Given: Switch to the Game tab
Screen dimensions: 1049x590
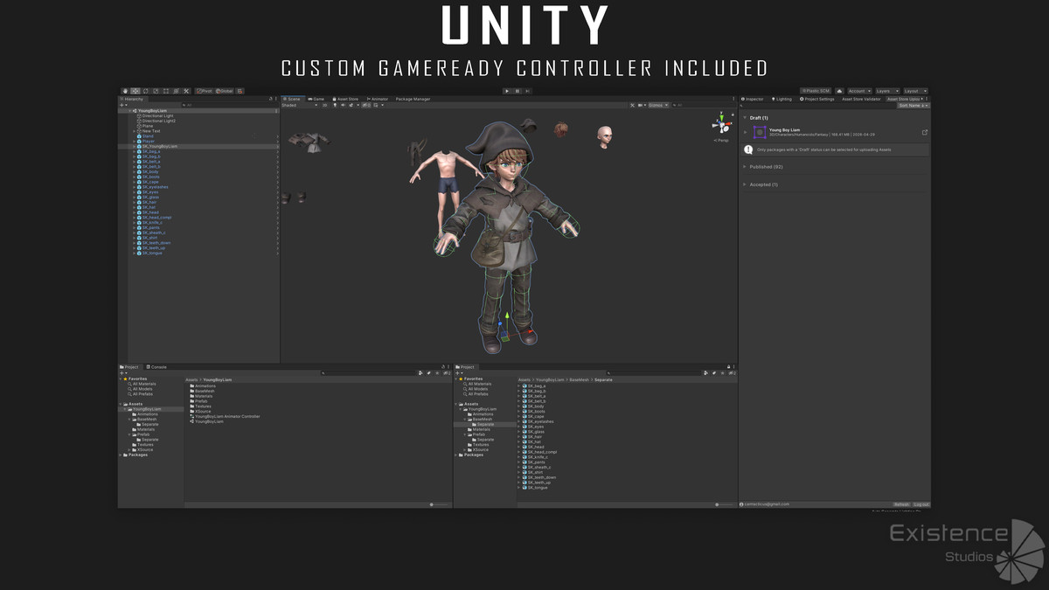Looking at the screenshot, I should coord(316,99).
